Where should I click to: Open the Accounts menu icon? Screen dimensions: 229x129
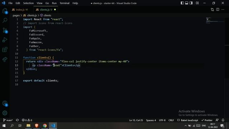click(5, 104)
